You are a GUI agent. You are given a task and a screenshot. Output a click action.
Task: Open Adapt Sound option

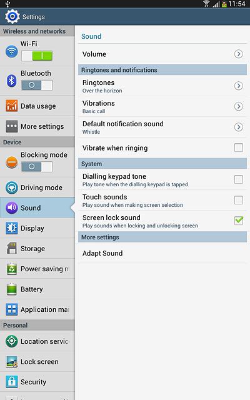[162, 253]
